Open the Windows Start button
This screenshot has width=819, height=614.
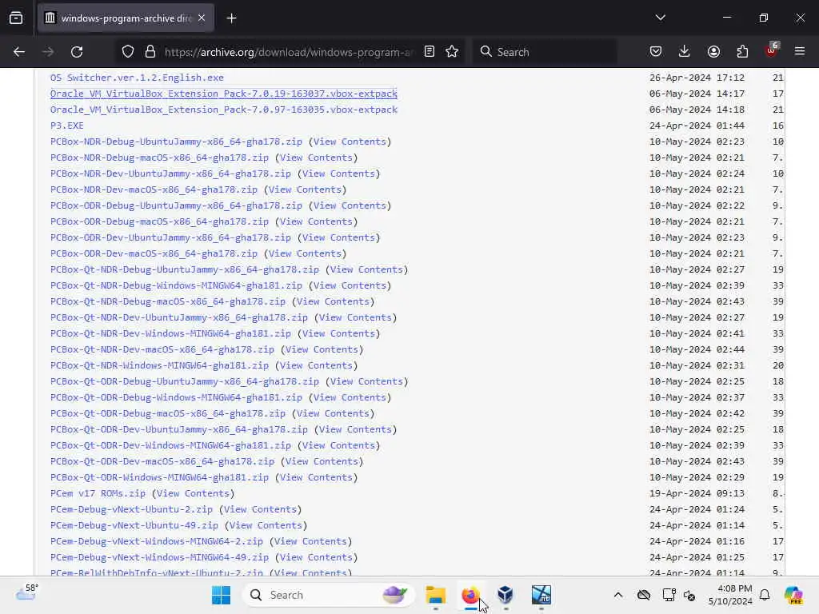tap(221, 595)
